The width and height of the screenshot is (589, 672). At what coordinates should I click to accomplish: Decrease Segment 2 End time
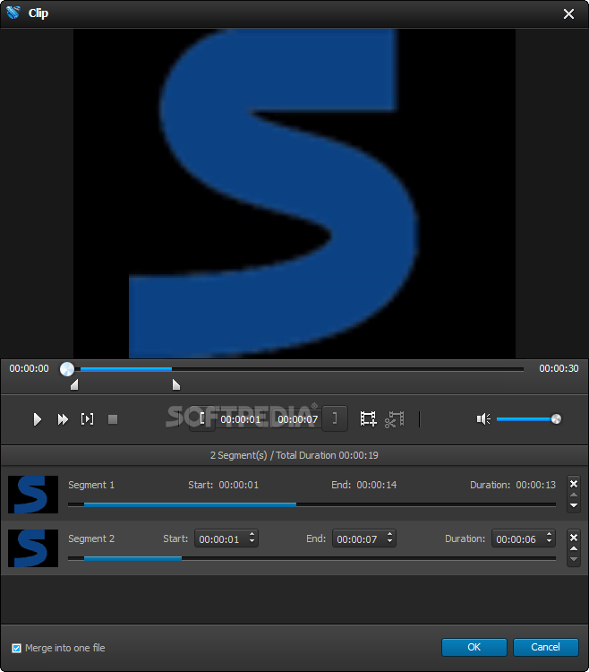coord(389,543)
